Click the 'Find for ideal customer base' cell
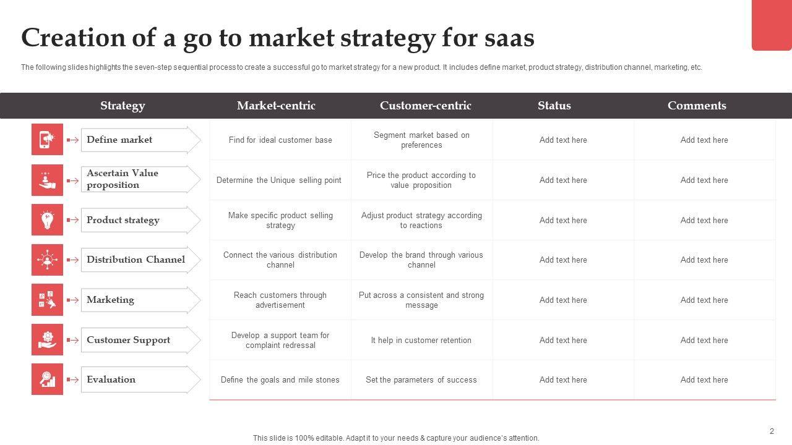Viewport: 792px width, 445px height. [x=280, y=140]
